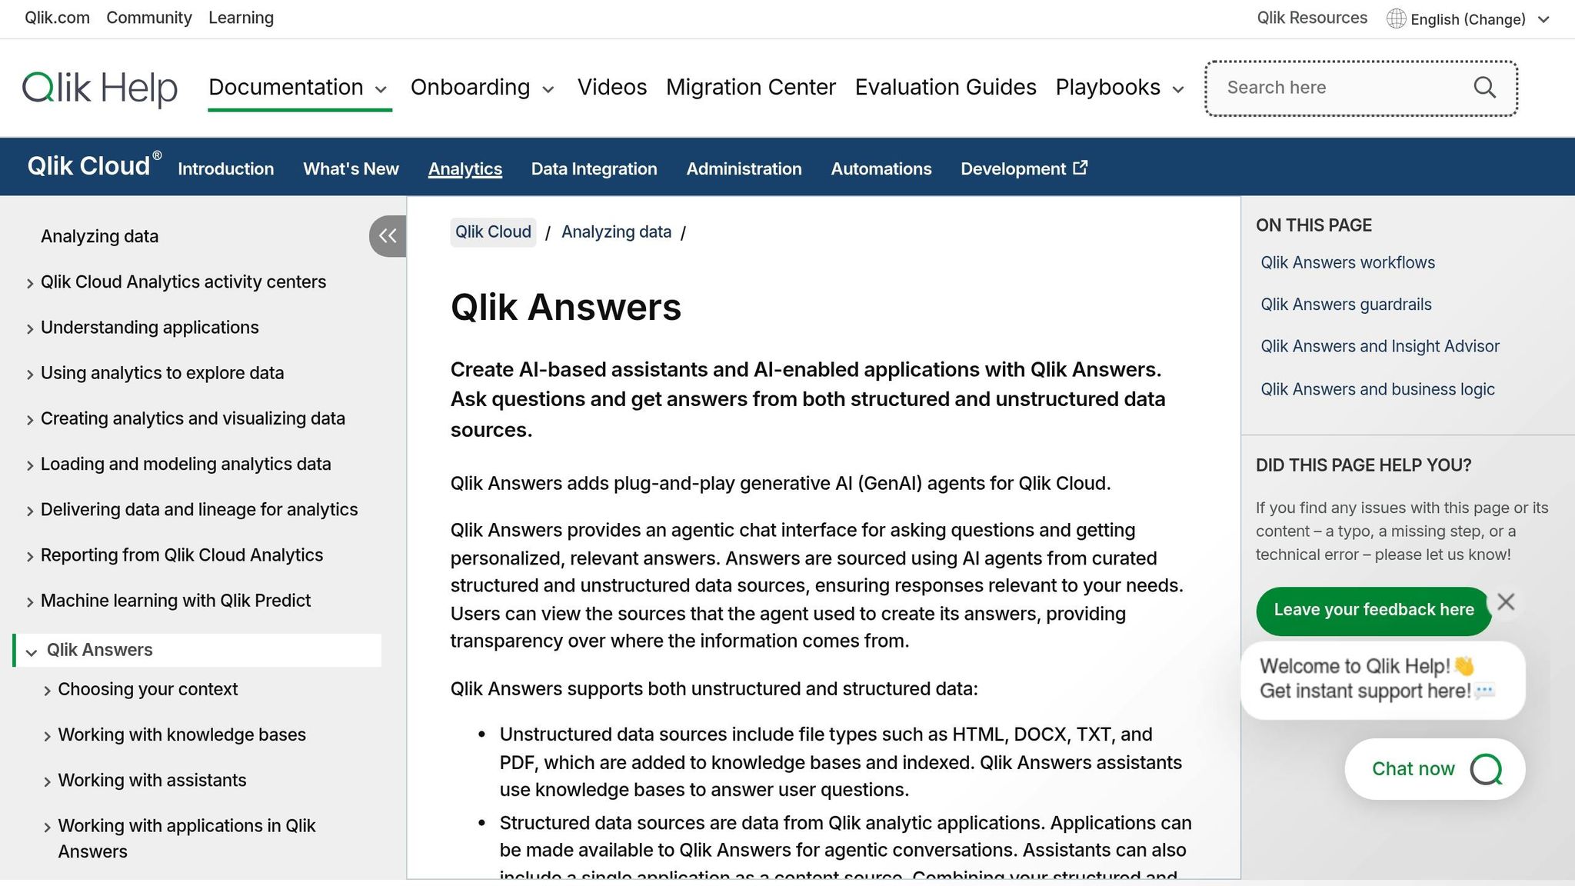Open Migration Center in top navigation

(751, 88)
